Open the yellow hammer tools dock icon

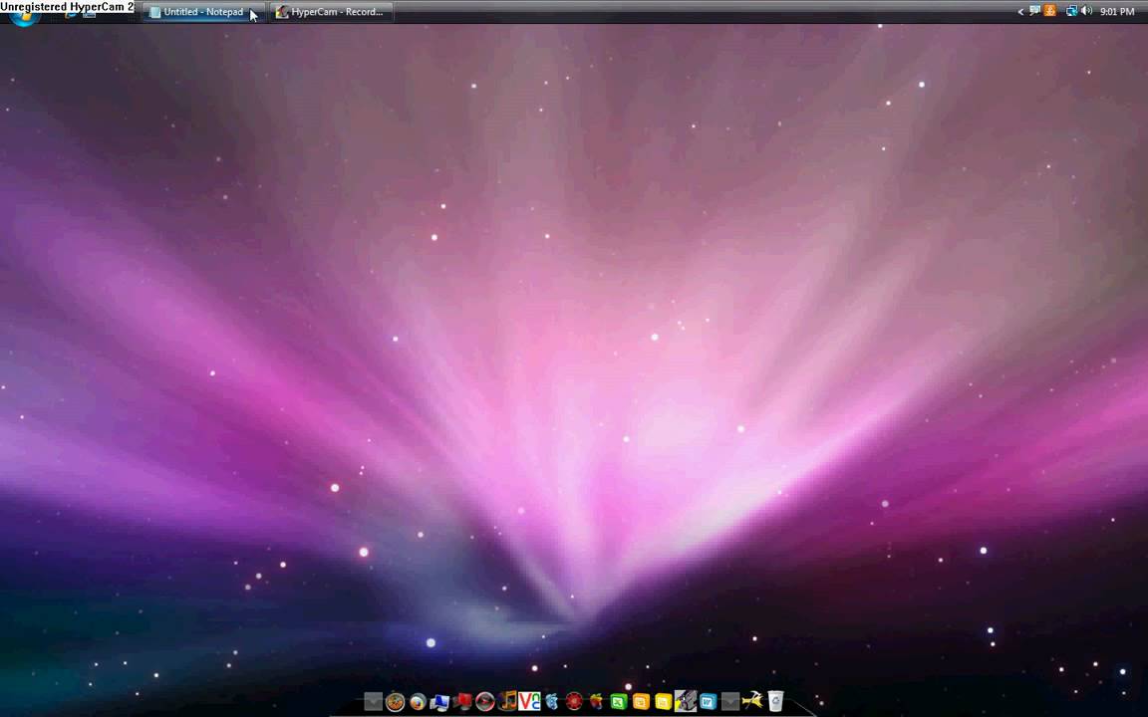click(752, 702)
